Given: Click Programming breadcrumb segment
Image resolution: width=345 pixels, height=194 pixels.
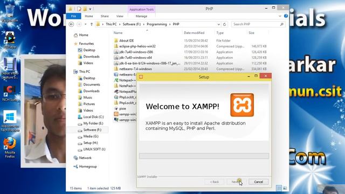Looking at the screenshot, I should [157, 24].
